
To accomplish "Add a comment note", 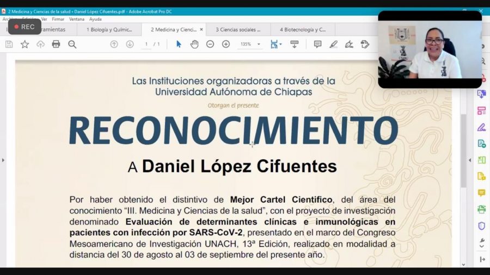I will click(x=317, y=44).
